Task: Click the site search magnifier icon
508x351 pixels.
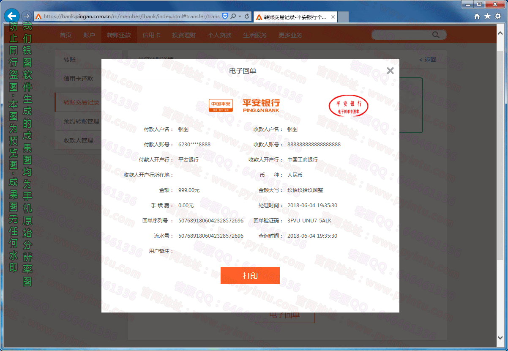Action: 435,35
